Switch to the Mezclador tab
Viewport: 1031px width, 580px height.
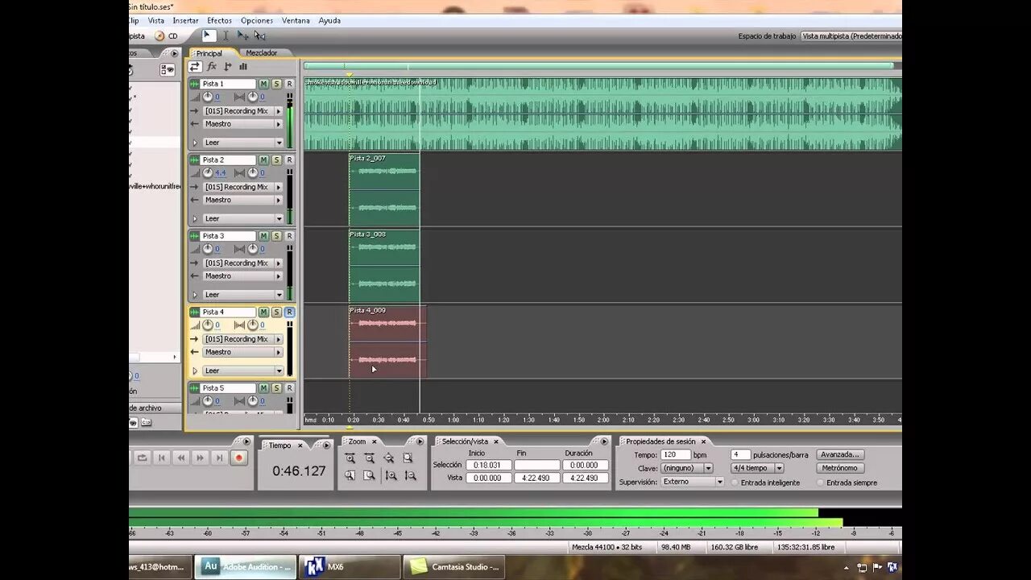(261, 53)
